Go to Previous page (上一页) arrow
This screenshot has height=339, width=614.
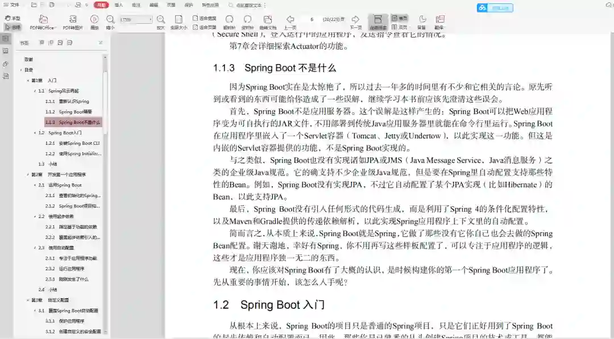(290, 22)
